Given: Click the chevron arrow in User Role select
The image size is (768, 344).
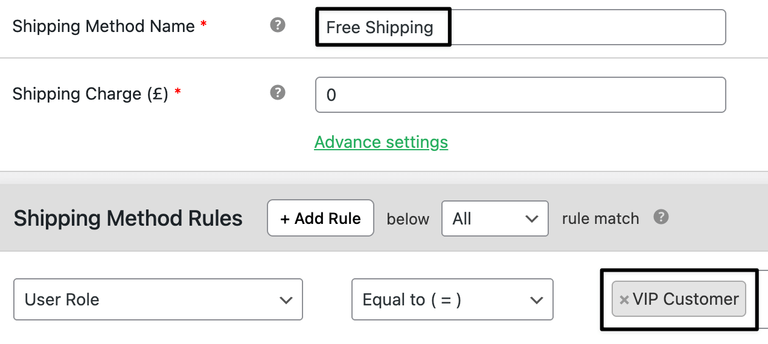Looking at the screenshot, I should pyautogui.click(x=286, y=300).
